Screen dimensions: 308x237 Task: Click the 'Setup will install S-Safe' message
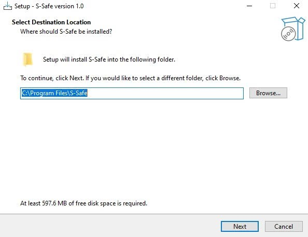click(109, 60)
